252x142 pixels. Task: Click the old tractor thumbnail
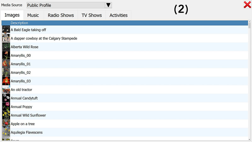[x=6, y=90]
